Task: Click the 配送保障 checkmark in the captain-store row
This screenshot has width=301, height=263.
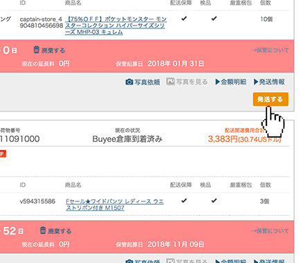Action: point(184,19)
